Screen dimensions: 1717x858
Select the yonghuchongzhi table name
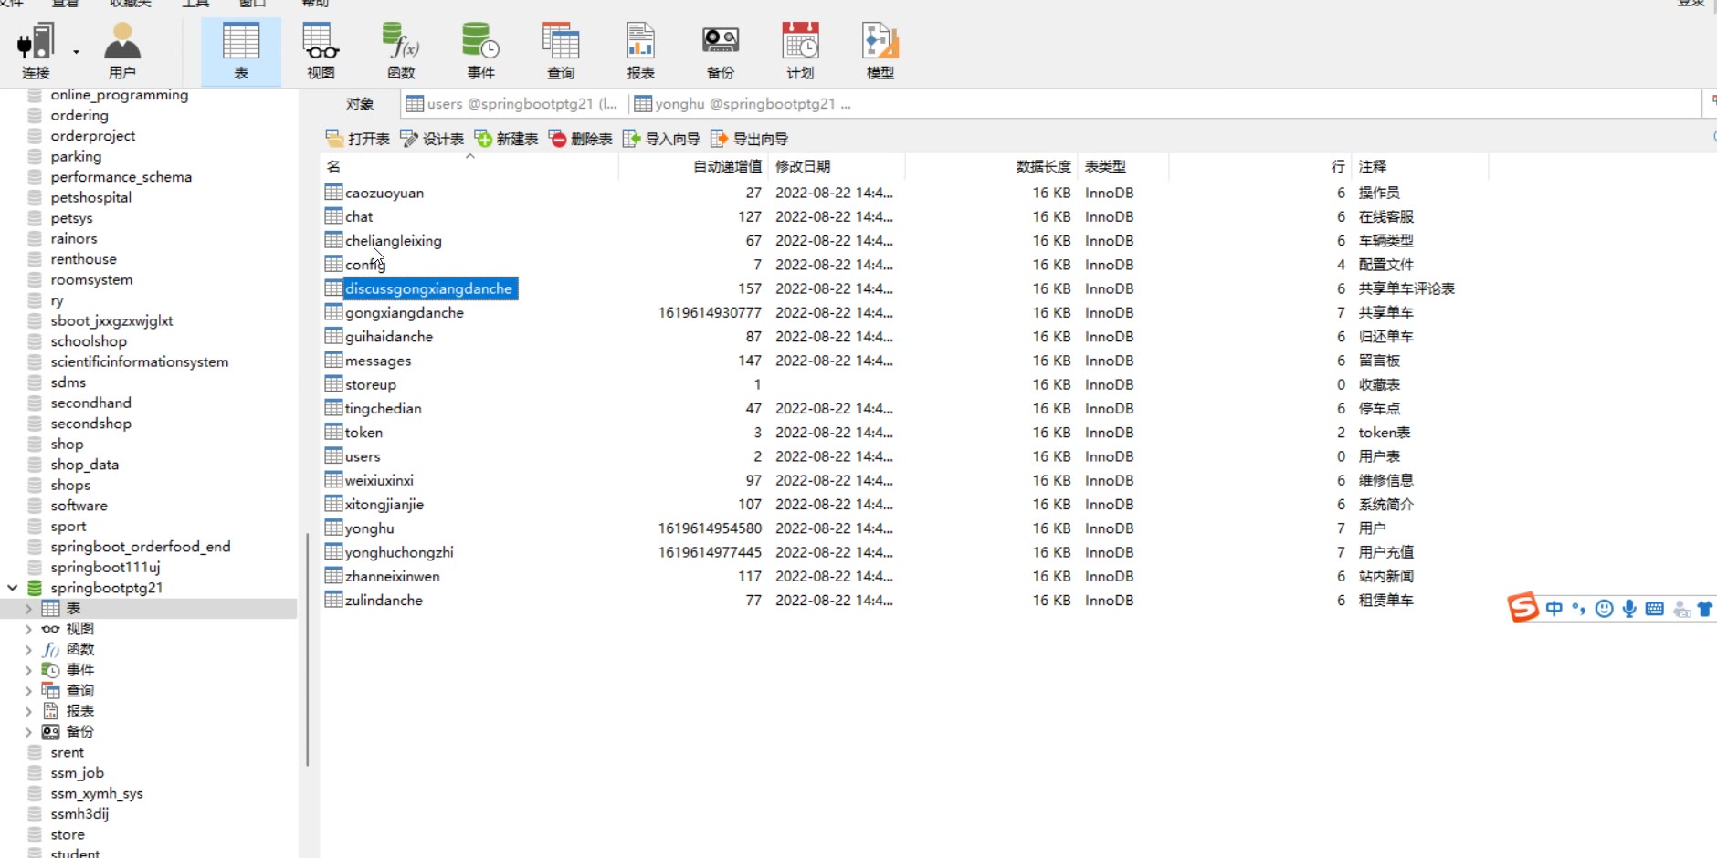399,552
